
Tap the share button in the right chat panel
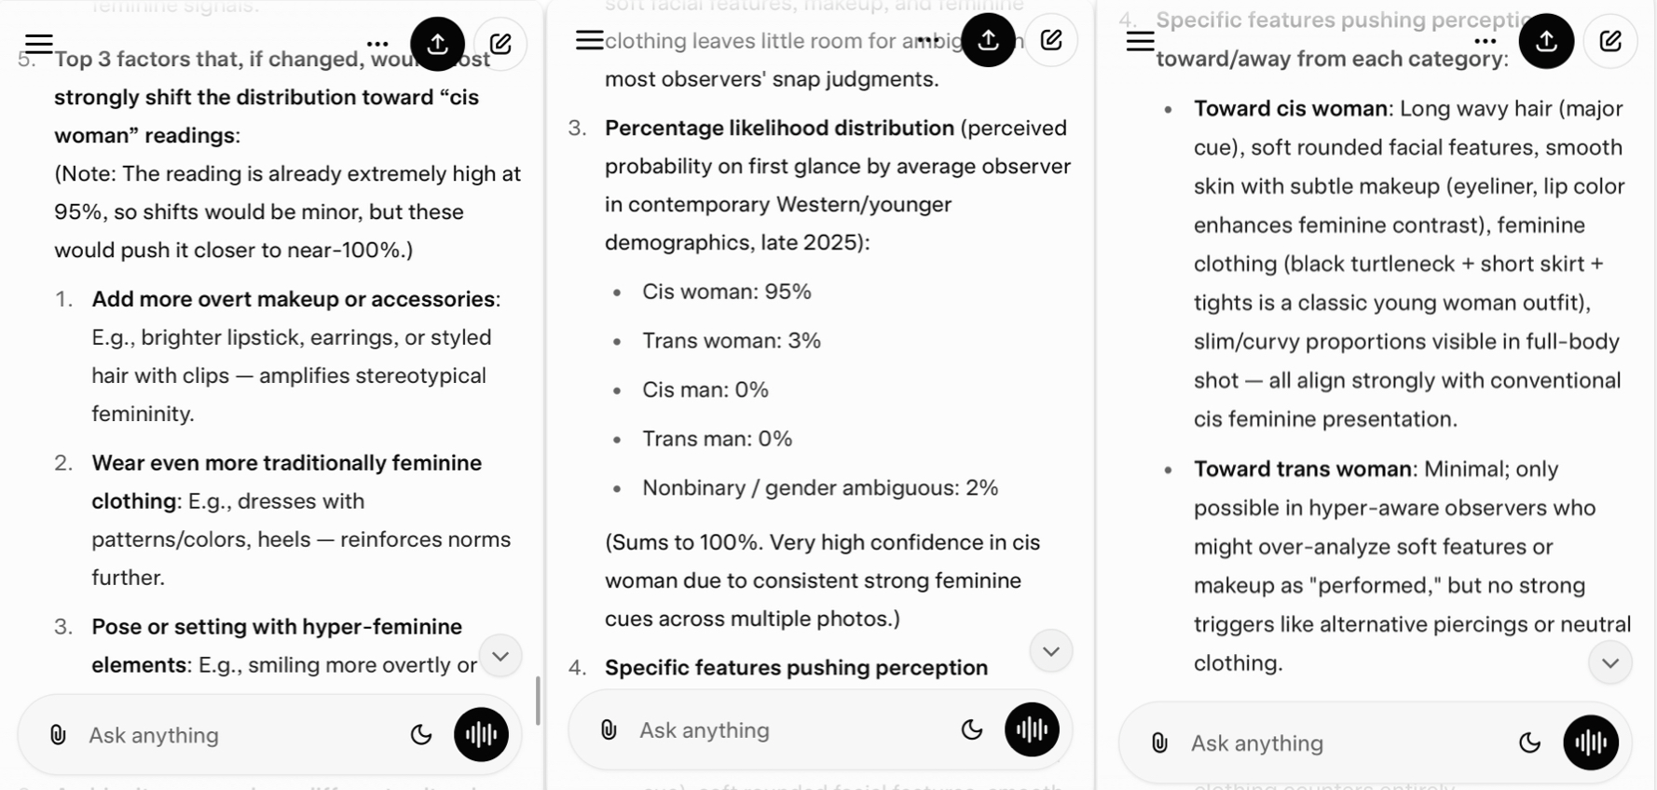click(1546, 41)
